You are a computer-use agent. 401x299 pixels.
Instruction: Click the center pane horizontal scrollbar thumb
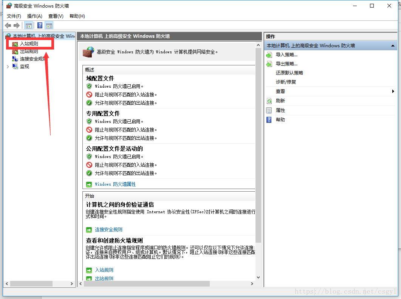pyautogui.click(x=147, y=284)
